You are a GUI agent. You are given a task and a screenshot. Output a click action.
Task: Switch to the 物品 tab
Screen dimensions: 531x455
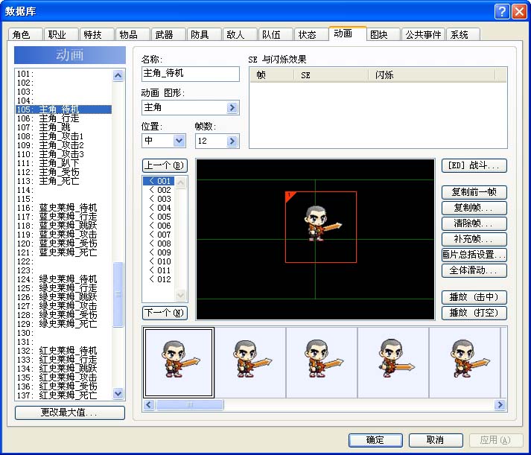tap(133, 34)
